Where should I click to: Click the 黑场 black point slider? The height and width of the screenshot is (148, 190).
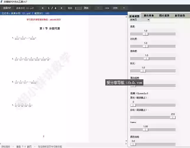point(153,105)
